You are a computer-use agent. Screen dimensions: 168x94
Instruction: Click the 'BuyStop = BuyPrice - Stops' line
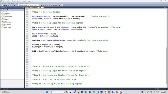tap(46, 45)
